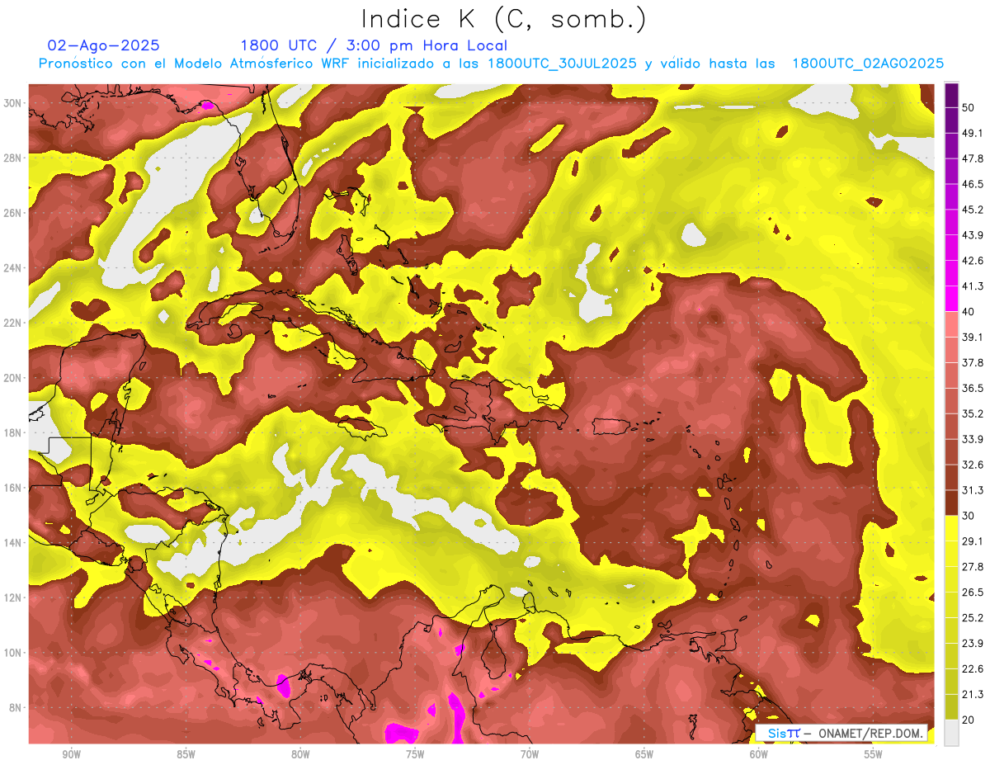Click the salmon swatch between 39.1 and 40
Screen dimensions: 990x765
[x=951, y=324]
